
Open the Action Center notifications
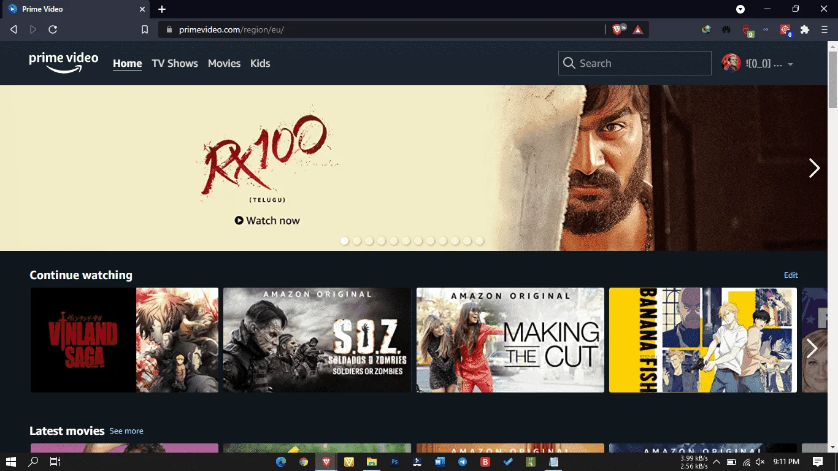point(818,462)
